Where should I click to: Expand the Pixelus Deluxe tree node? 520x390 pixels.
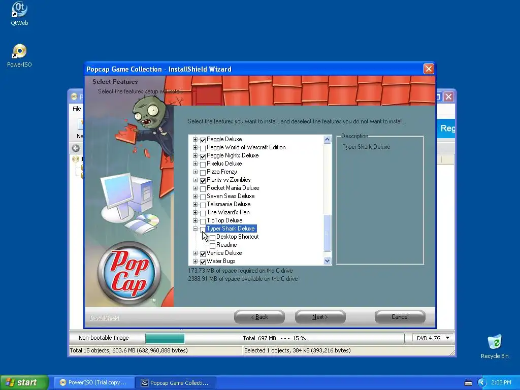coord(196,164)
